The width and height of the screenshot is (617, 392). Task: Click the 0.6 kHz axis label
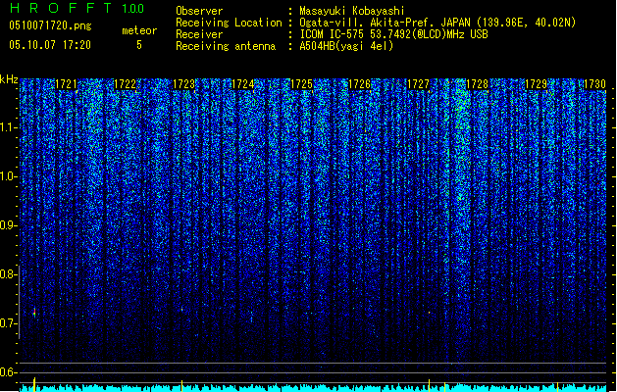(x=8, y=372)
